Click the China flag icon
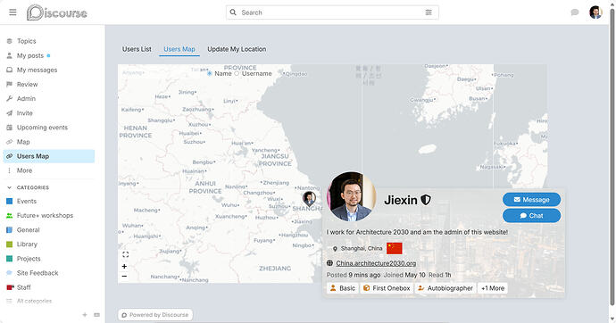616x323 pixels. [x=395, y=248]
